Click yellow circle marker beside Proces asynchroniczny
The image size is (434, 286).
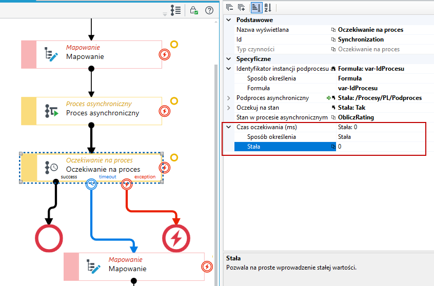(174, 101)
